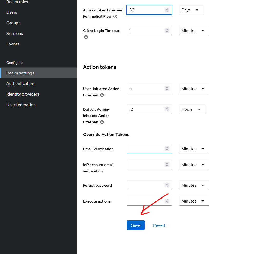Screen dimensions: 275x254
Task: Click help icon for Default Admin-Initiated Action Lifespan
Action: [102, 122]
